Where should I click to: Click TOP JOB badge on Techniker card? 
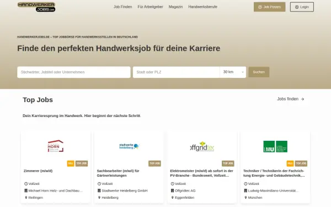coord(301,163)
